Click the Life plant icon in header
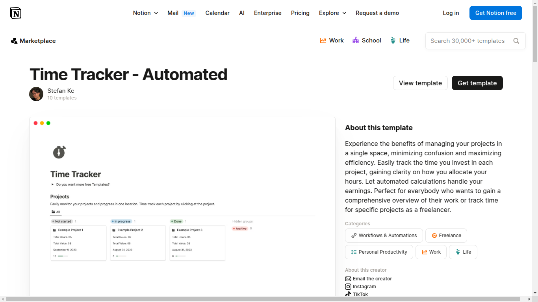The image size is (538, 302). 393,41
